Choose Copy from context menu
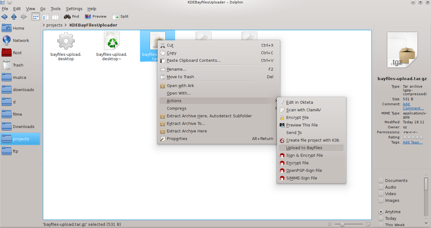This screenshot has height=228, width=431. (218, 53)
